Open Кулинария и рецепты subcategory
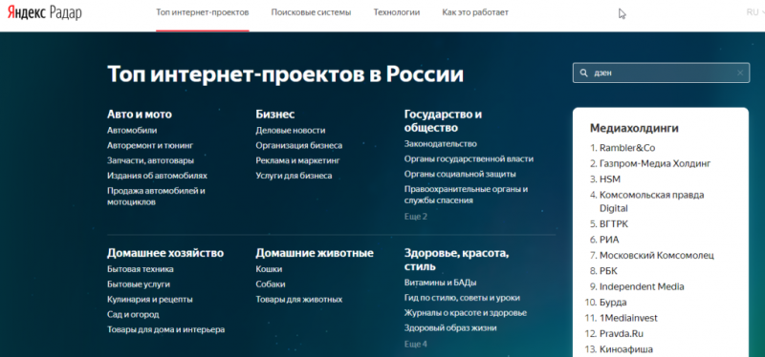Image resolution: width=765 pixels, height=357 pixels. [150, 299]
